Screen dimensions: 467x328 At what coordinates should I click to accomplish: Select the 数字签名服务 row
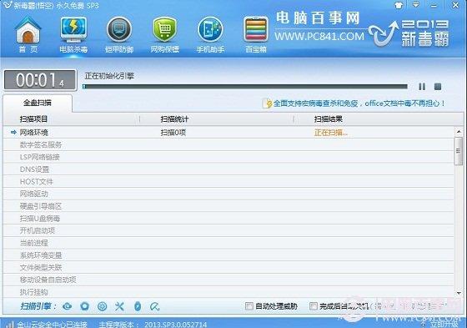point(228,144)
